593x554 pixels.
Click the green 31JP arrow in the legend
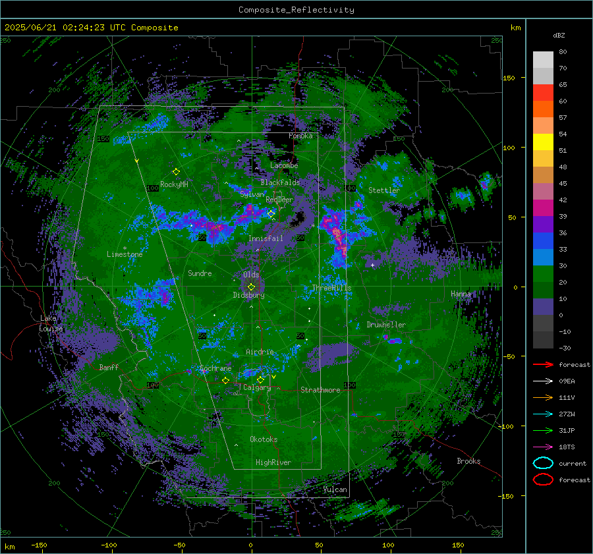pos(543,430)
